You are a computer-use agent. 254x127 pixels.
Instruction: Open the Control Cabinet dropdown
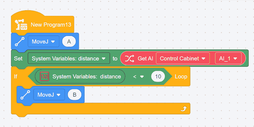[x=183, y=58]
